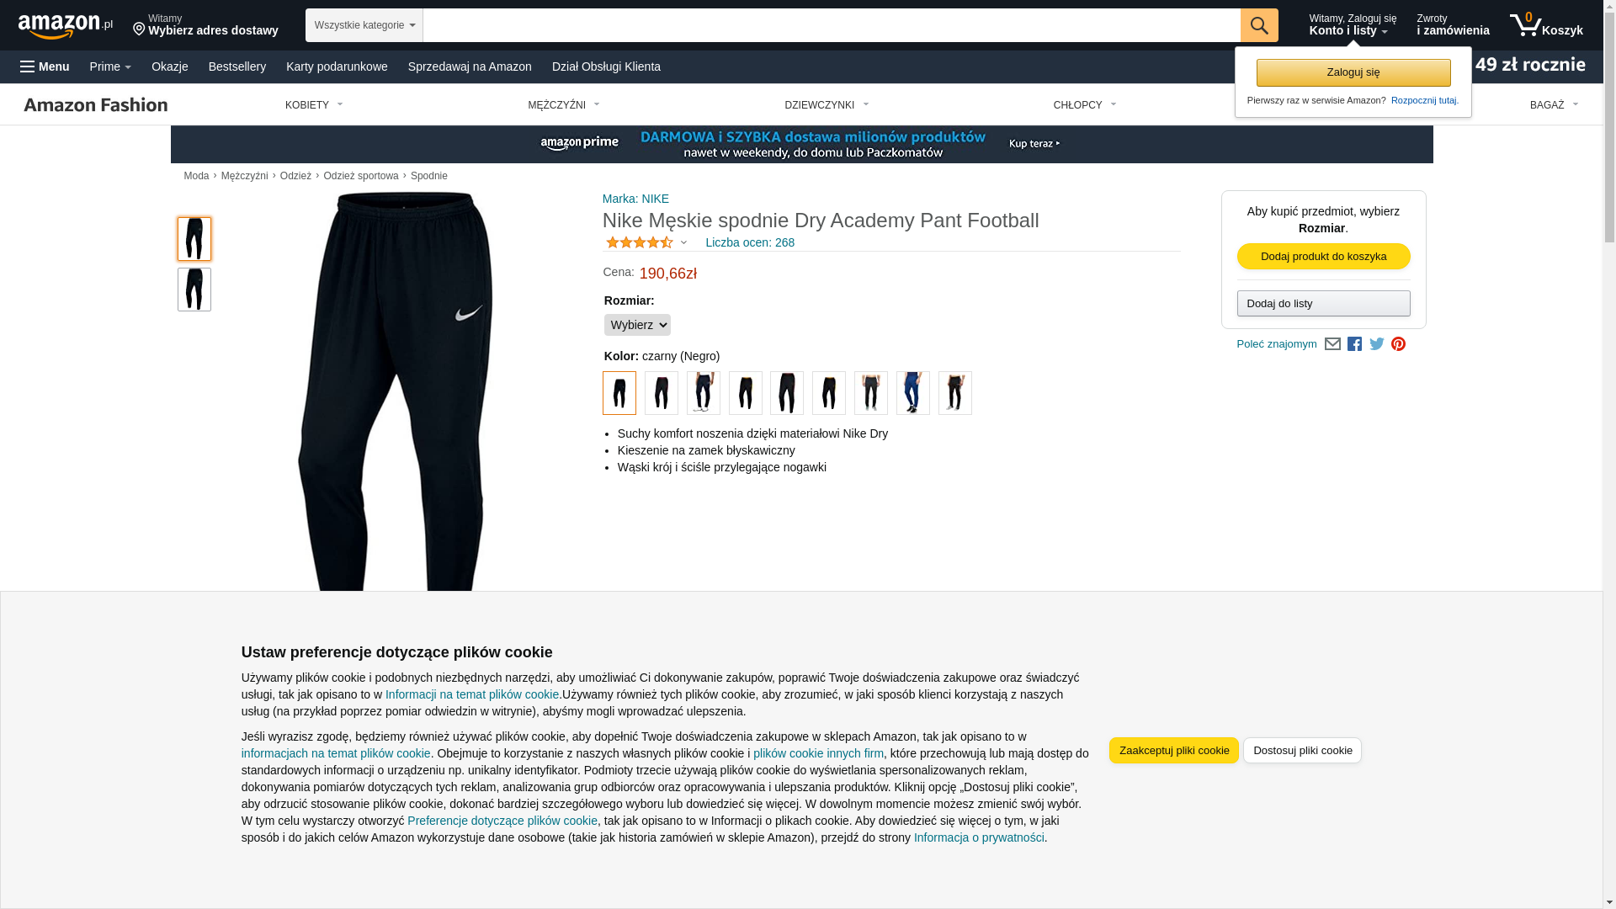Click the search magnifier button

click(x=1259, y=25)
